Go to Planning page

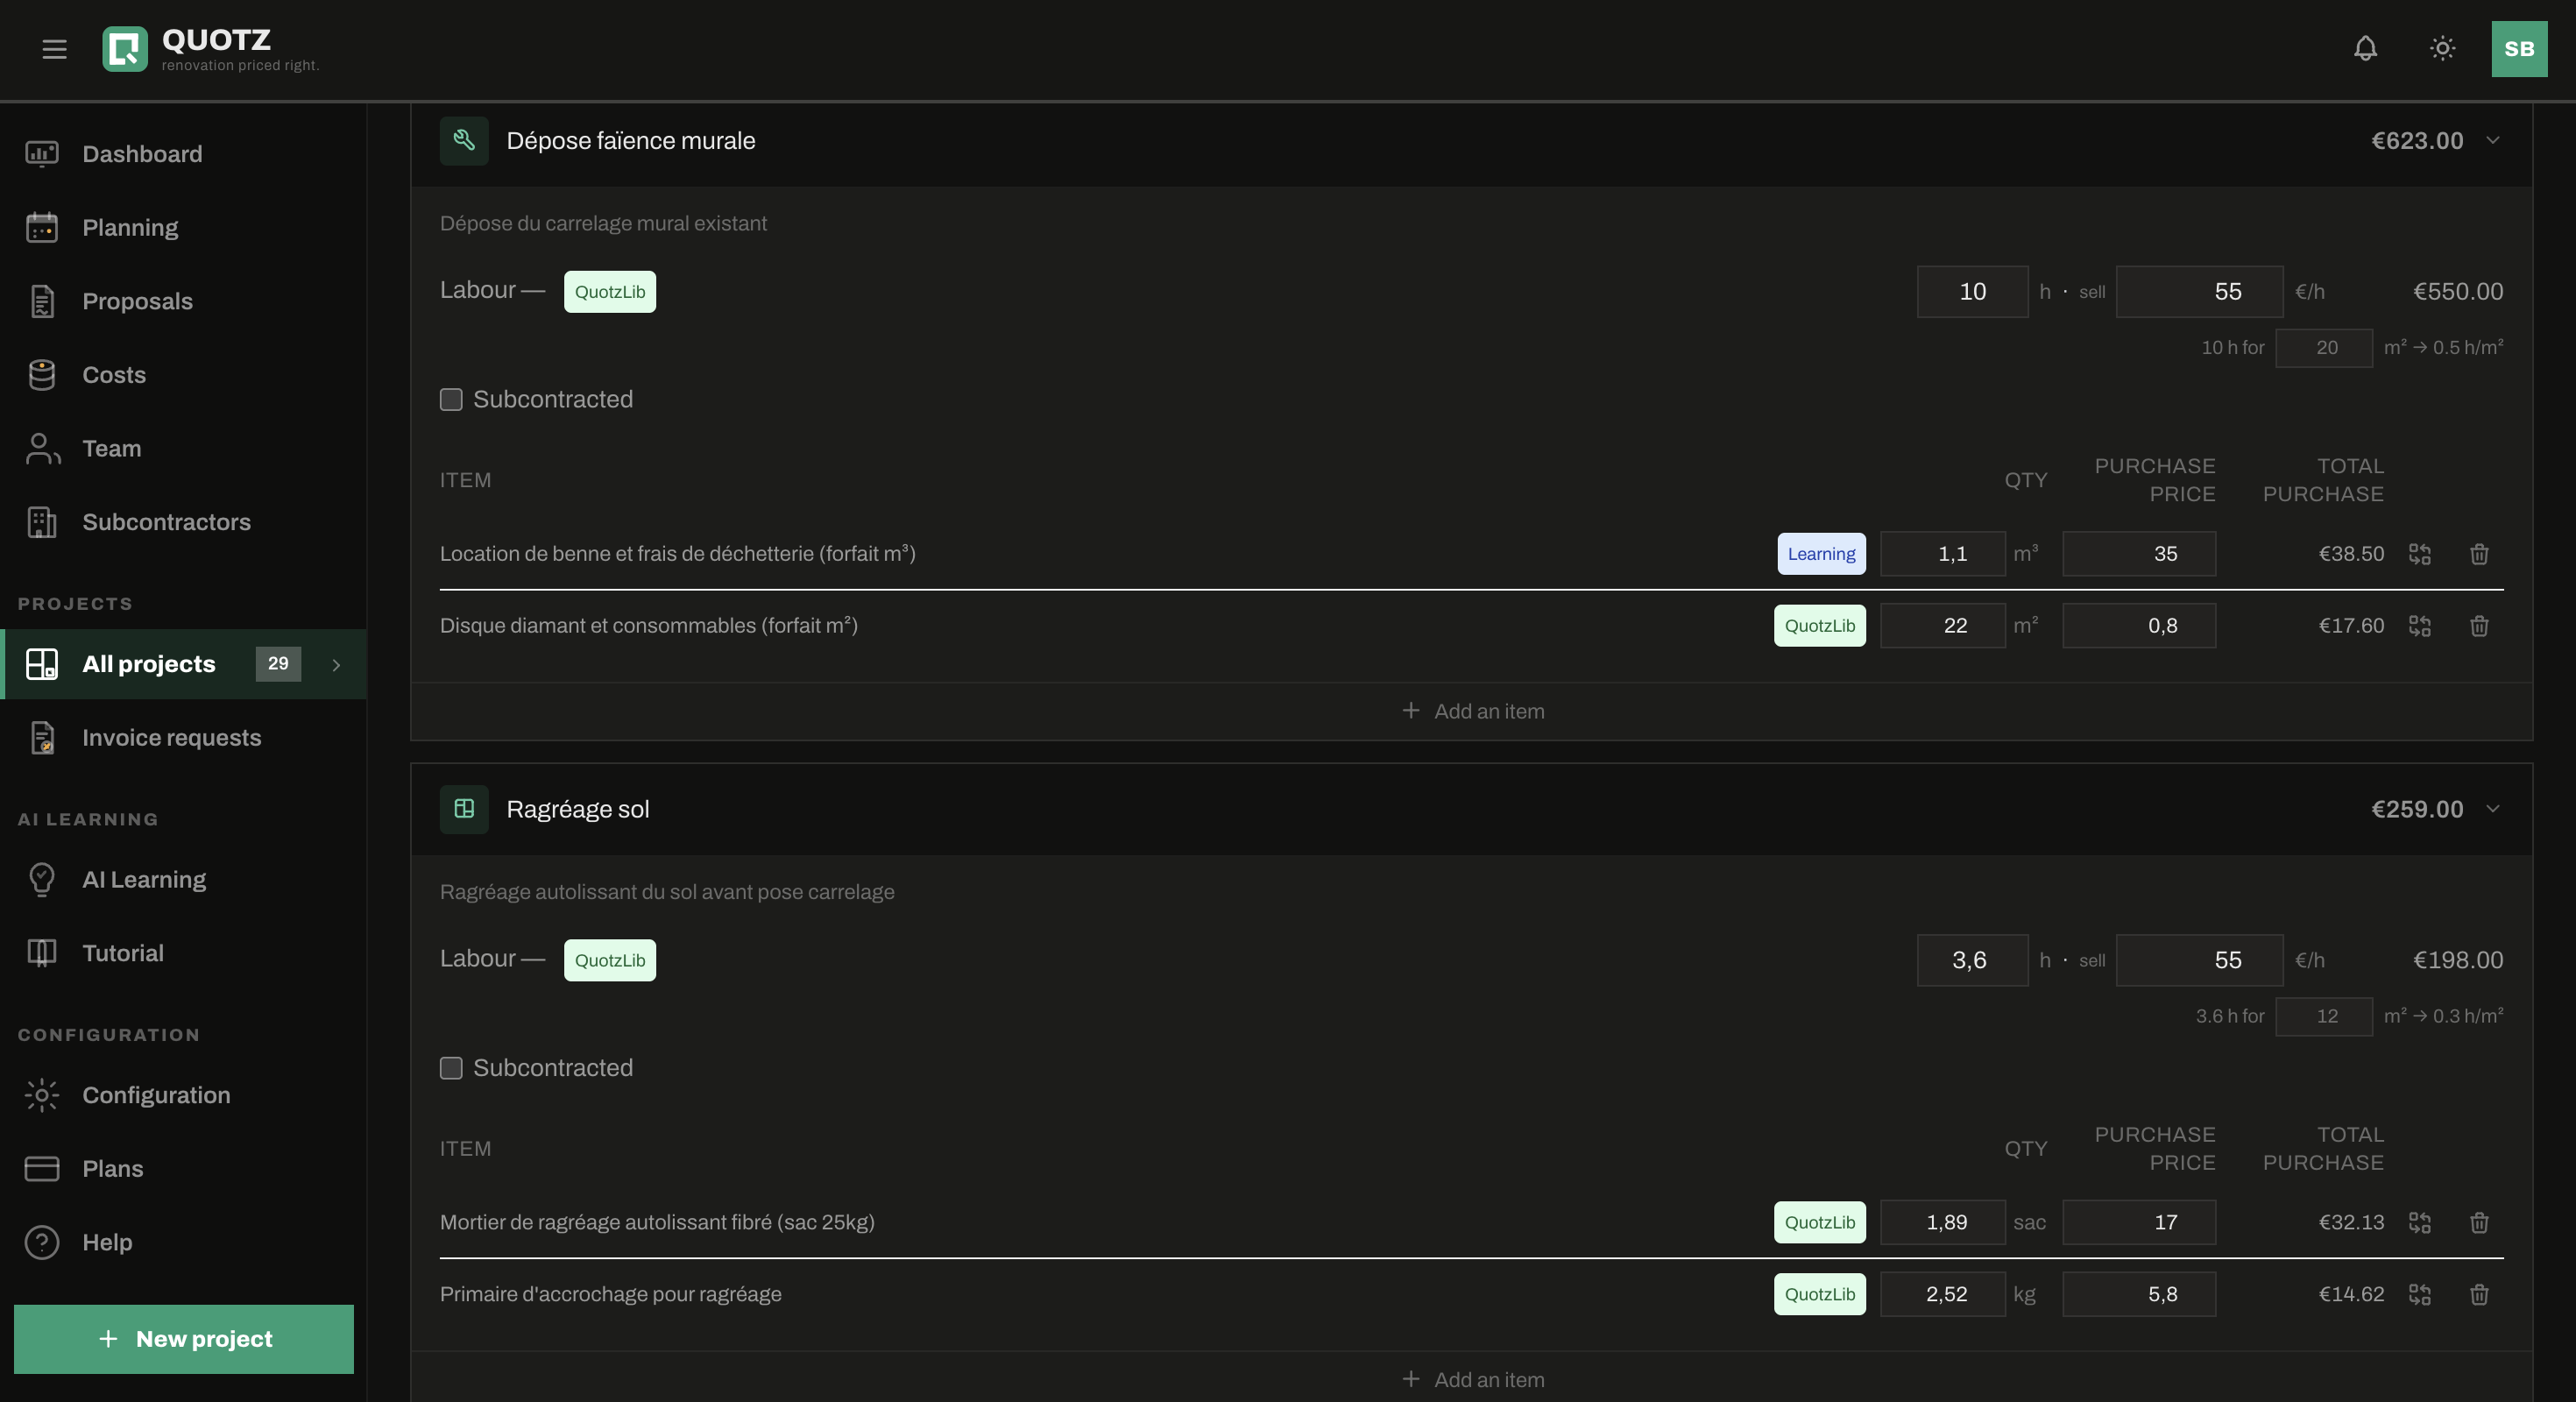point(183,228)
